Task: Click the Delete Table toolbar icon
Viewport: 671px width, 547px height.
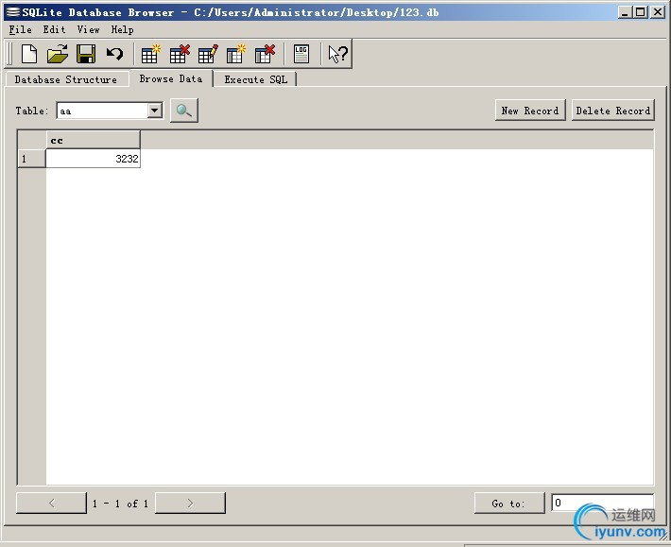Action: pos(180,54)
